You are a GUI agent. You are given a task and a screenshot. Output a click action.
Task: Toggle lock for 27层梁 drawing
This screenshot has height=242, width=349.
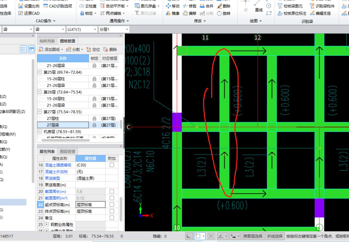94,125
